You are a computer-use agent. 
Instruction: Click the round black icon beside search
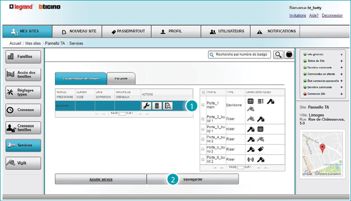coord(289,55)
